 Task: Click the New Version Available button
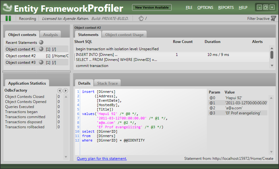(x=152, y=8)
